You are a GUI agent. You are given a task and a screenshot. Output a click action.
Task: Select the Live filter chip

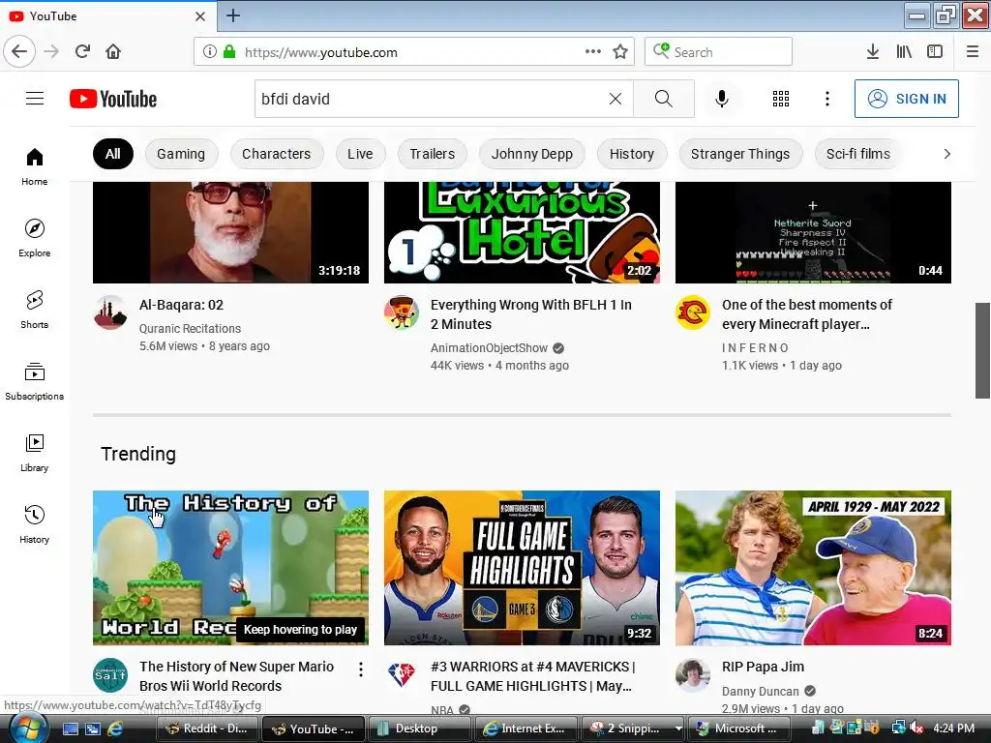tap(360, 154)
